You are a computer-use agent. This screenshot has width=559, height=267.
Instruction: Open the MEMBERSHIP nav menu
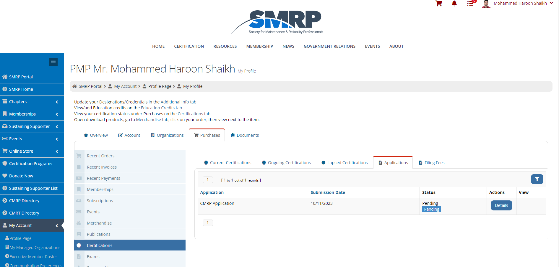(260, 46)
